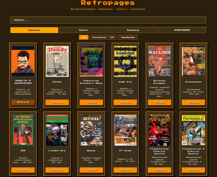Click the Навигатор Игрового Мира title text
Image resolution: width=217 pixels, height=177 pixels.
click(91, 82)
